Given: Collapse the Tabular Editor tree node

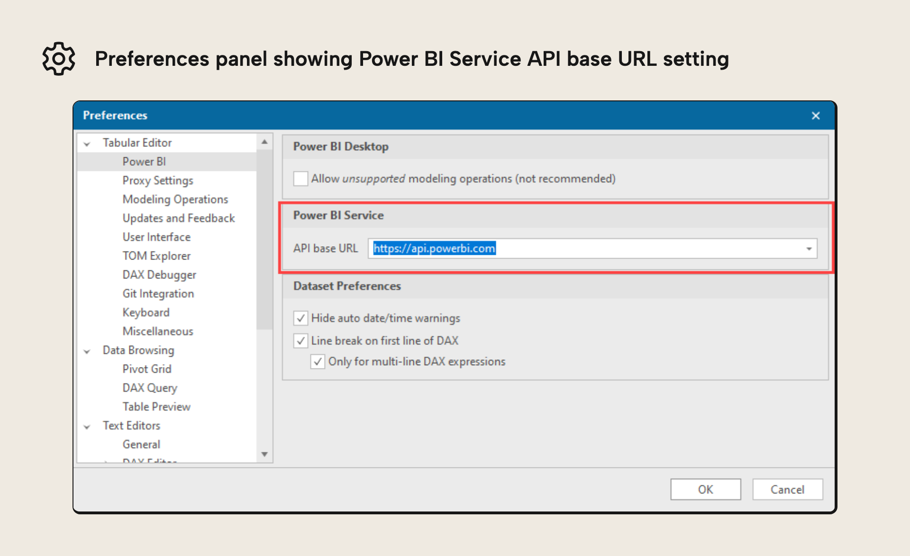Looking at the screenshot, I should [x=87, y=143].
